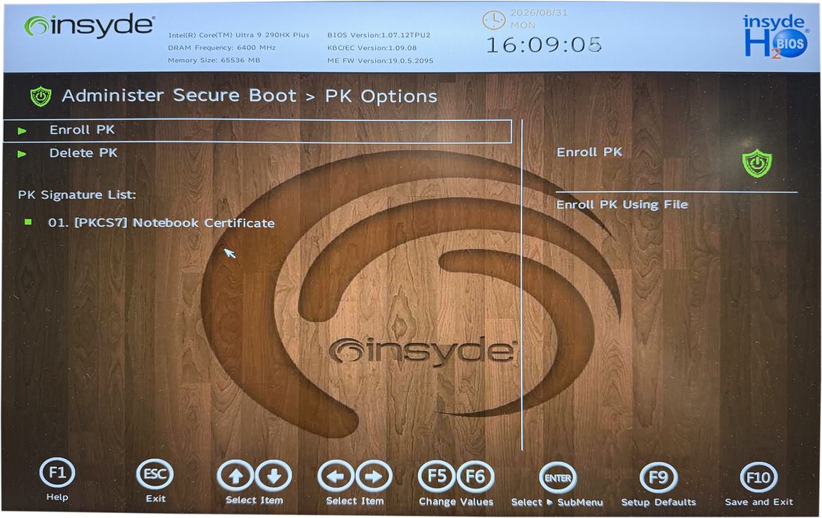Click the shield icon in the help panel
The height and width of the screenshot is (518, 822).
pyautogui.click(x=757, y=163)
